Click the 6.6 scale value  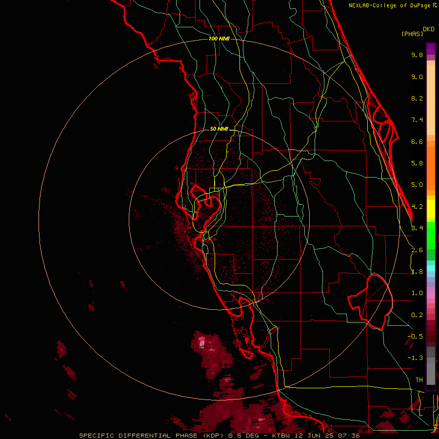click(x=417, y=141)
